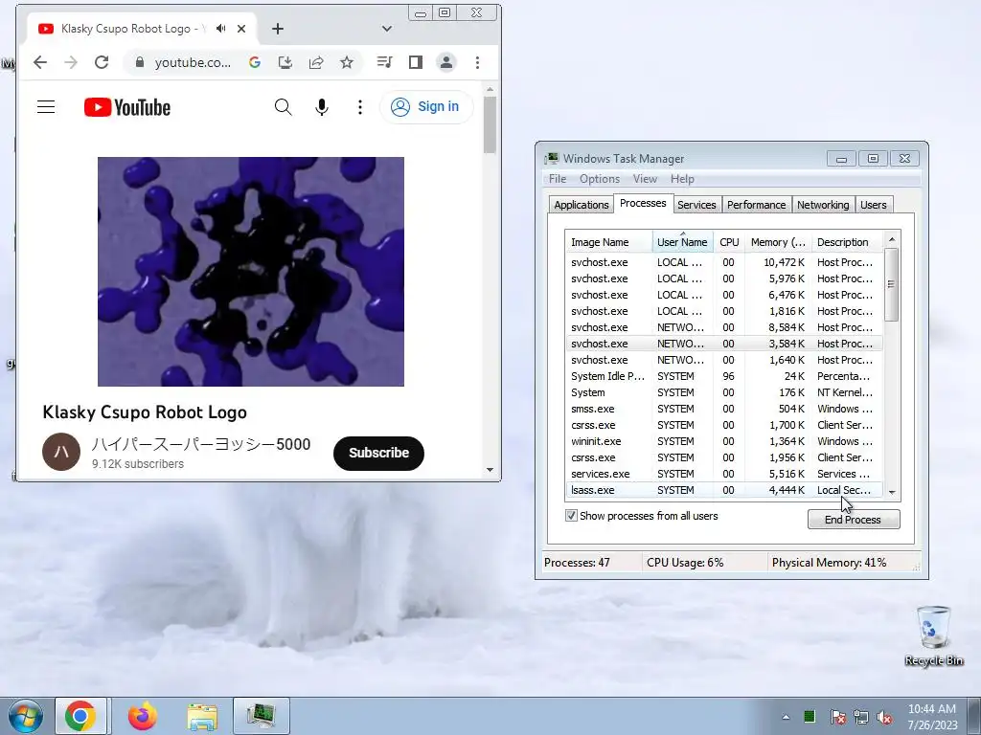The image size is (981, 735).
Task: Switch to the Networking tab
Action: (x=823, y=205)
